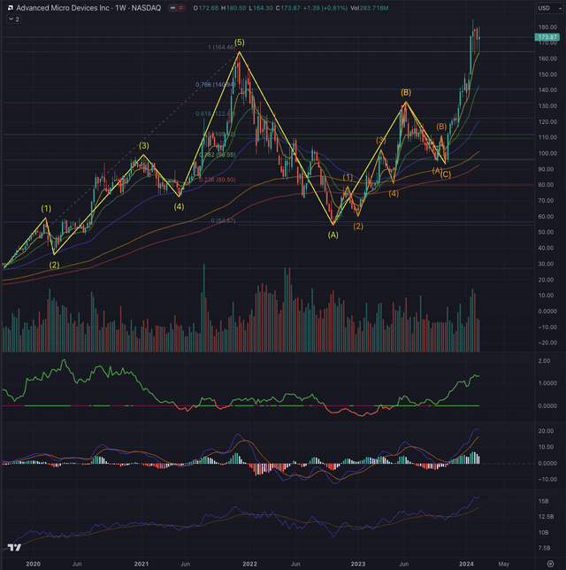Click the high value H180.50
Image resolution: width=566 pixels, height=570 pixels.
point(233,8)
